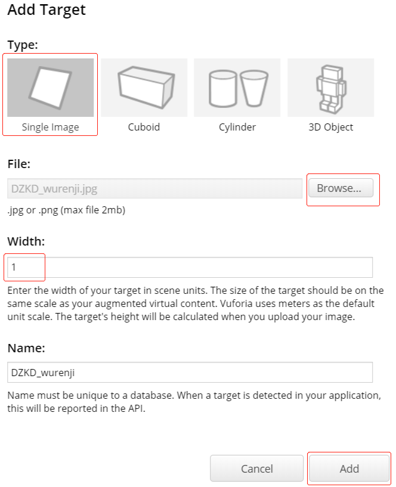Click the "Cylinder" text label
Image resolution: width=396 pixels, height=487 pixels.
point(237,127)
